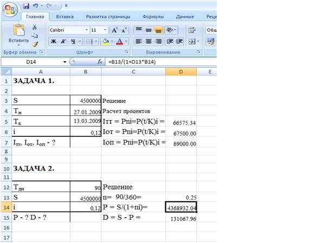Open the font size dropdown
The image size is (329, 243).
(x=105, y=30)
